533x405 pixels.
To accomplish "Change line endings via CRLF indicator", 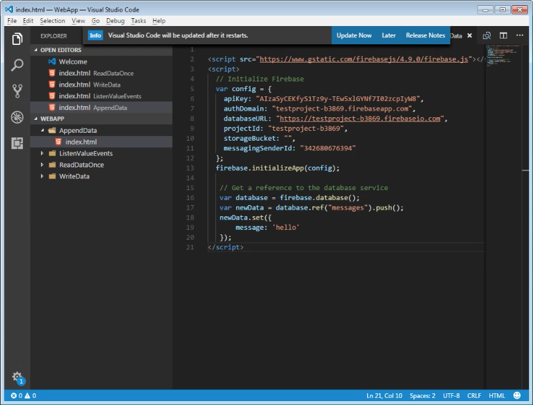I will pos(474,395).
